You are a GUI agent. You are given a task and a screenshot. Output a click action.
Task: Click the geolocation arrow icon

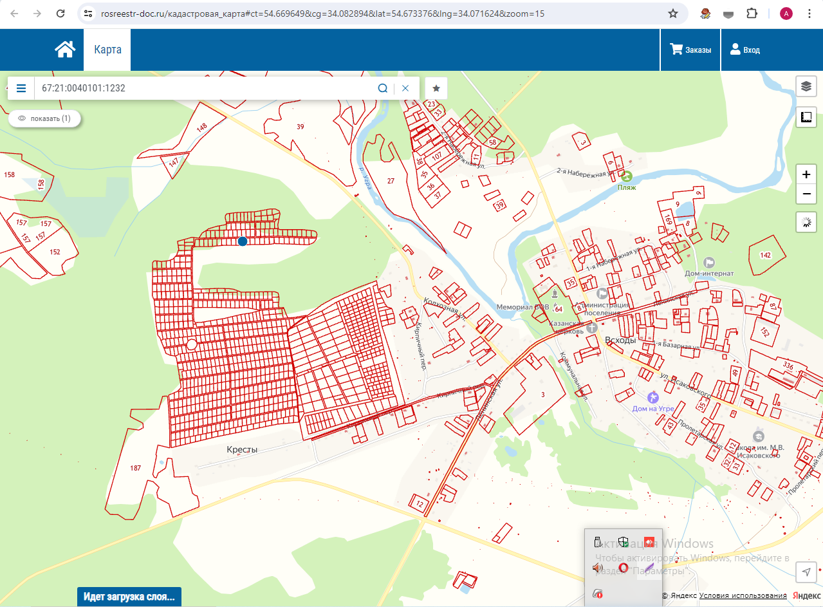[806, 572]
